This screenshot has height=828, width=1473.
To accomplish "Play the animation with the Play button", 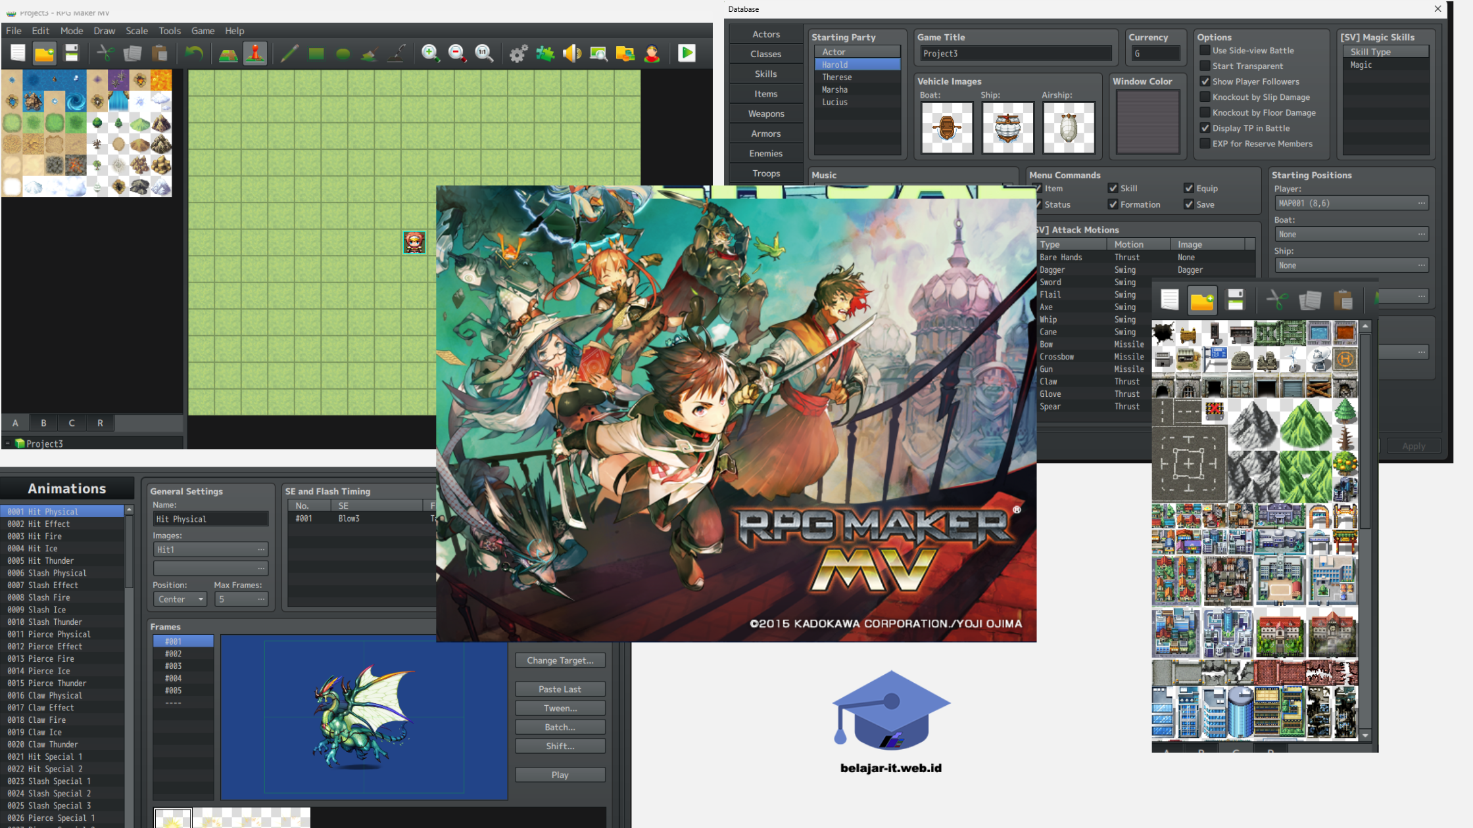I will [560, 775].
